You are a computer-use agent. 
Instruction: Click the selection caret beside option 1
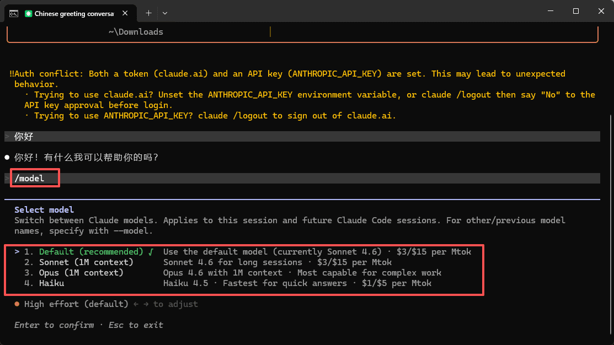(x=17, y=251)
